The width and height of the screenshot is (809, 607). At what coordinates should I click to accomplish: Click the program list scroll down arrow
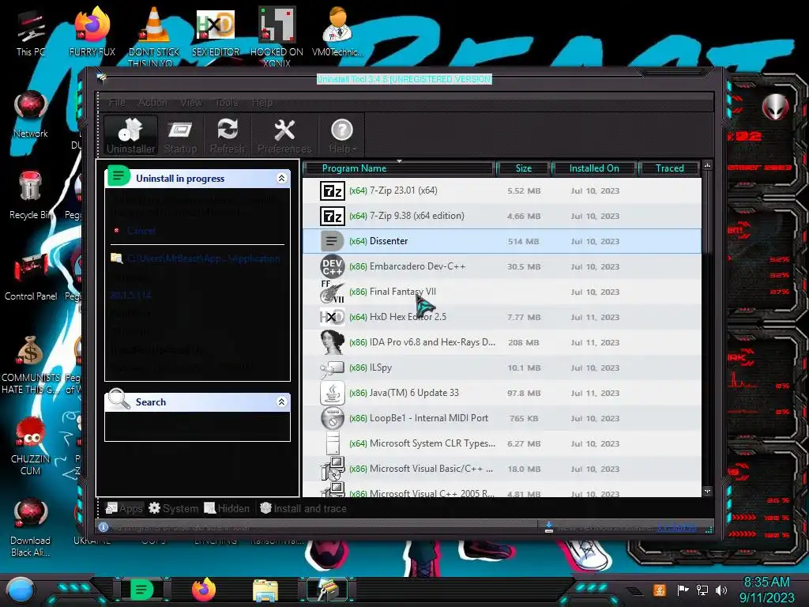click(707, 492)
